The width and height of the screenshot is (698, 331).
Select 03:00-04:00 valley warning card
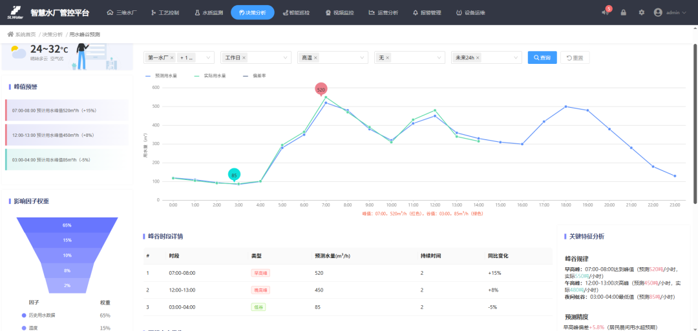point(67,159)
